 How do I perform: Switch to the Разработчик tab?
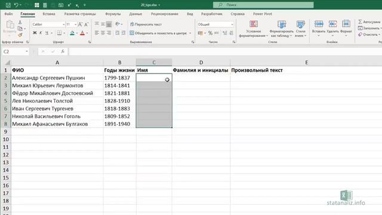[211, 14]
